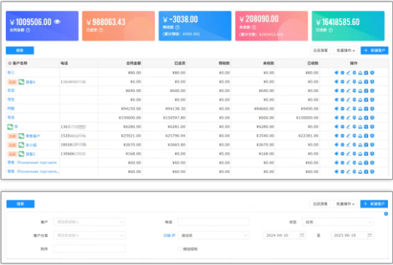The image size is (393, 265).
Task: Click the calendar icon in the 2025-06-18 field
Action: (369, 236)
